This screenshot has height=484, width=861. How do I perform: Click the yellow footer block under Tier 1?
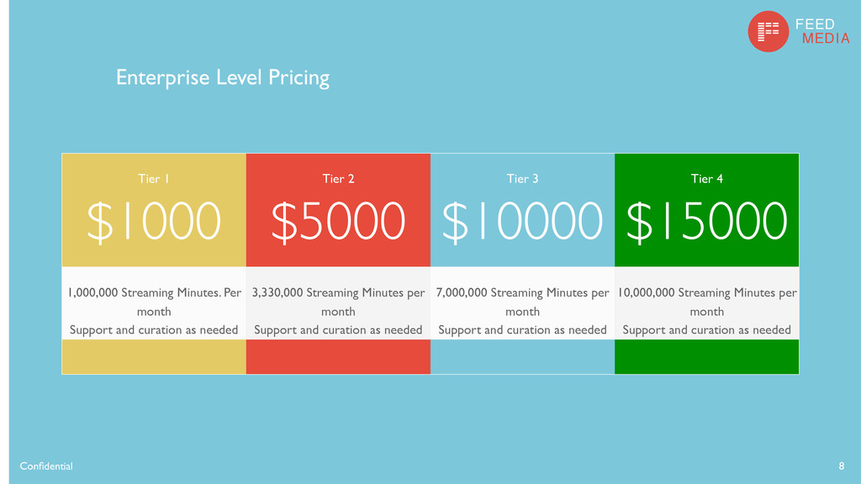154,356
